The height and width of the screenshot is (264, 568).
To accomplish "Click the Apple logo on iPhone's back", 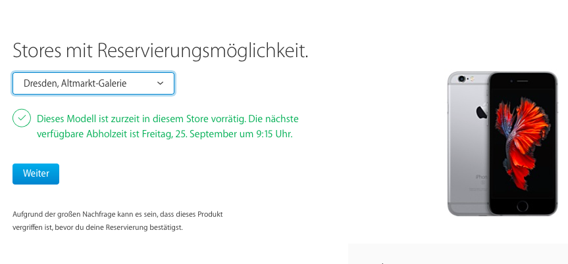I will point(482,112).
